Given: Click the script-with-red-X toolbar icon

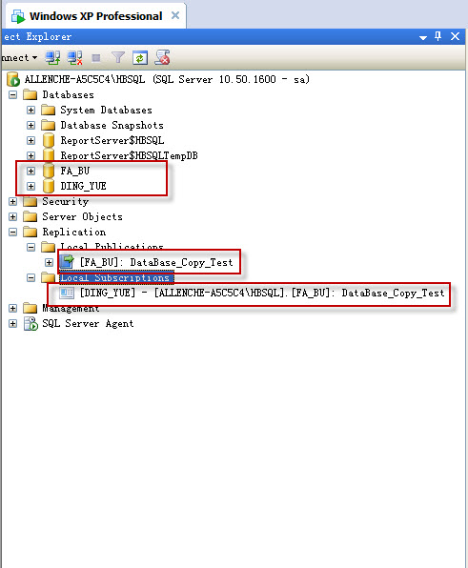Looking at the screenshot, I should click(x=162, y=57).
